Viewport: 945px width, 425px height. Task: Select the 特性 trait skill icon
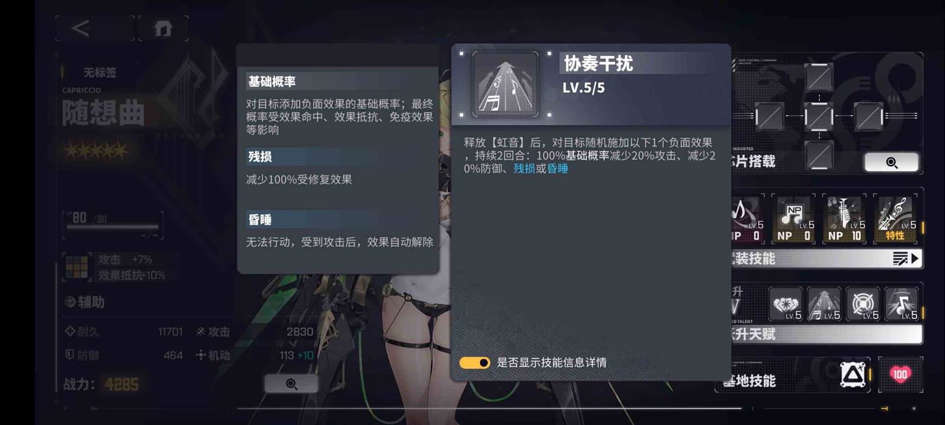pos(895,219)
